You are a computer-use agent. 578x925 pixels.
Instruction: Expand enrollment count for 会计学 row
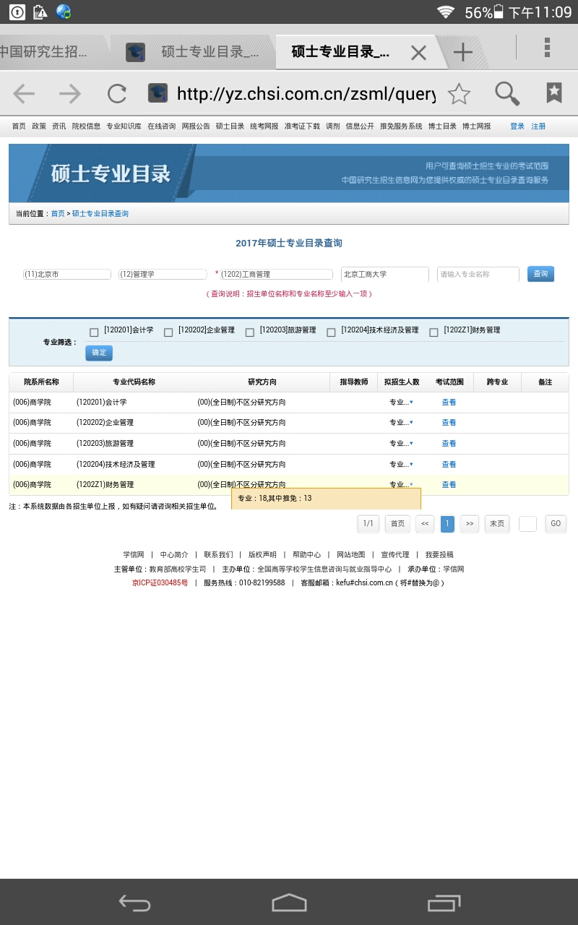tap(402, 402)
